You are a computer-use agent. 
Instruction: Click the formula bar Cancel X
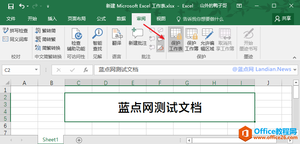59,70
